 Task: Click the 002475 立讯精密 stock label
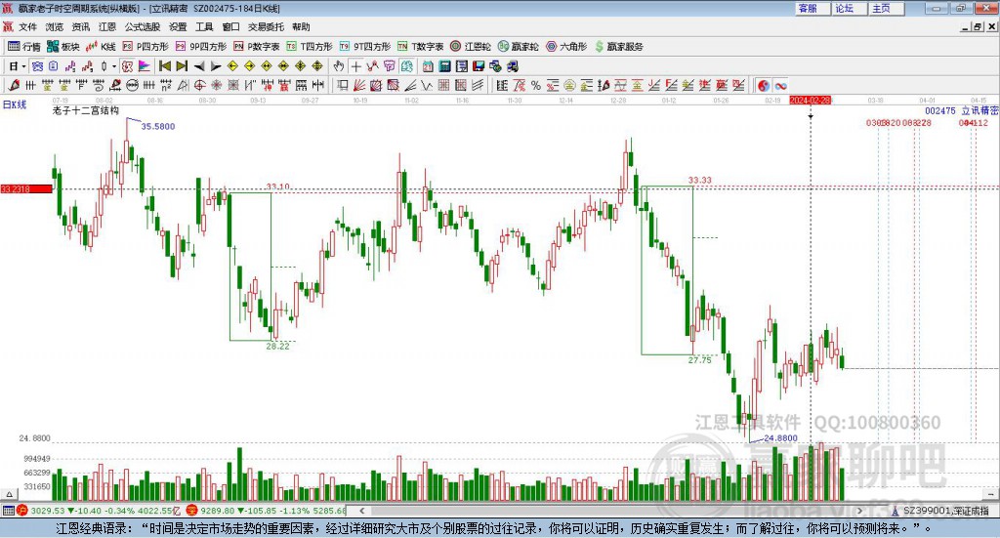(x=962, y=111)
